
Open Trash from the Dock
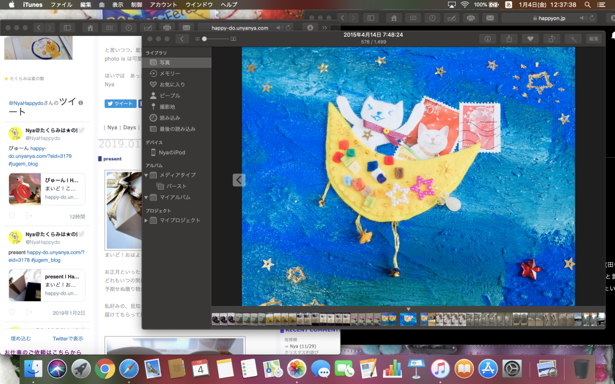click(581, 369)
